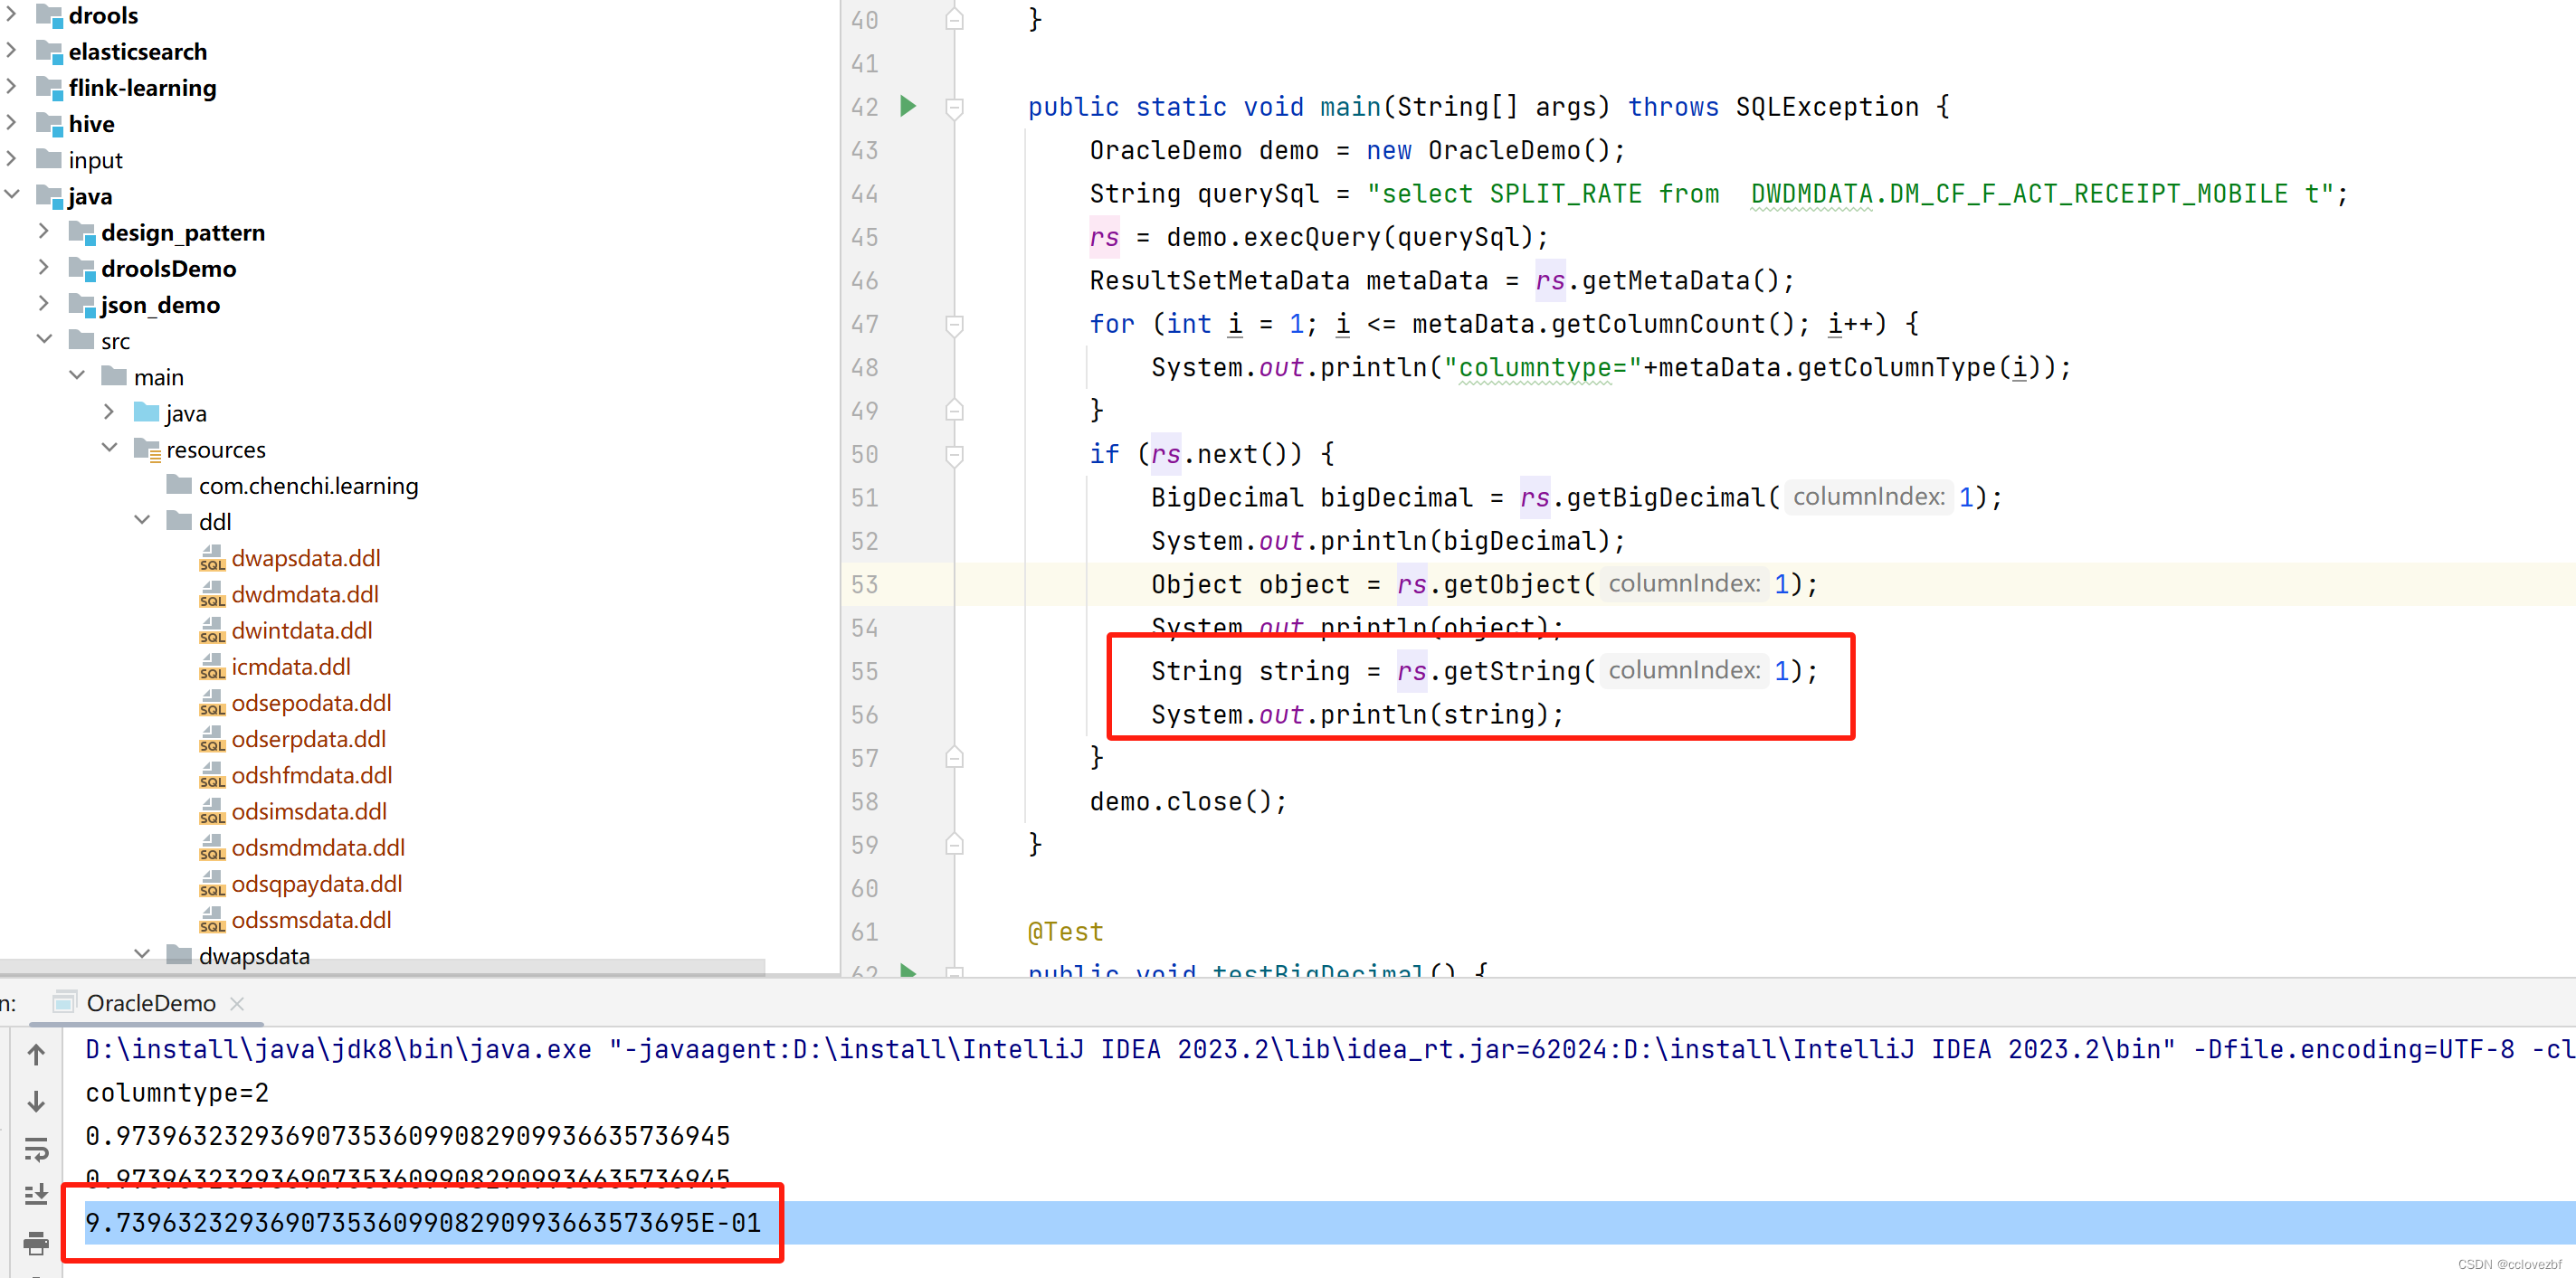Toggle Scroll to End in the console

point(36,1193)
